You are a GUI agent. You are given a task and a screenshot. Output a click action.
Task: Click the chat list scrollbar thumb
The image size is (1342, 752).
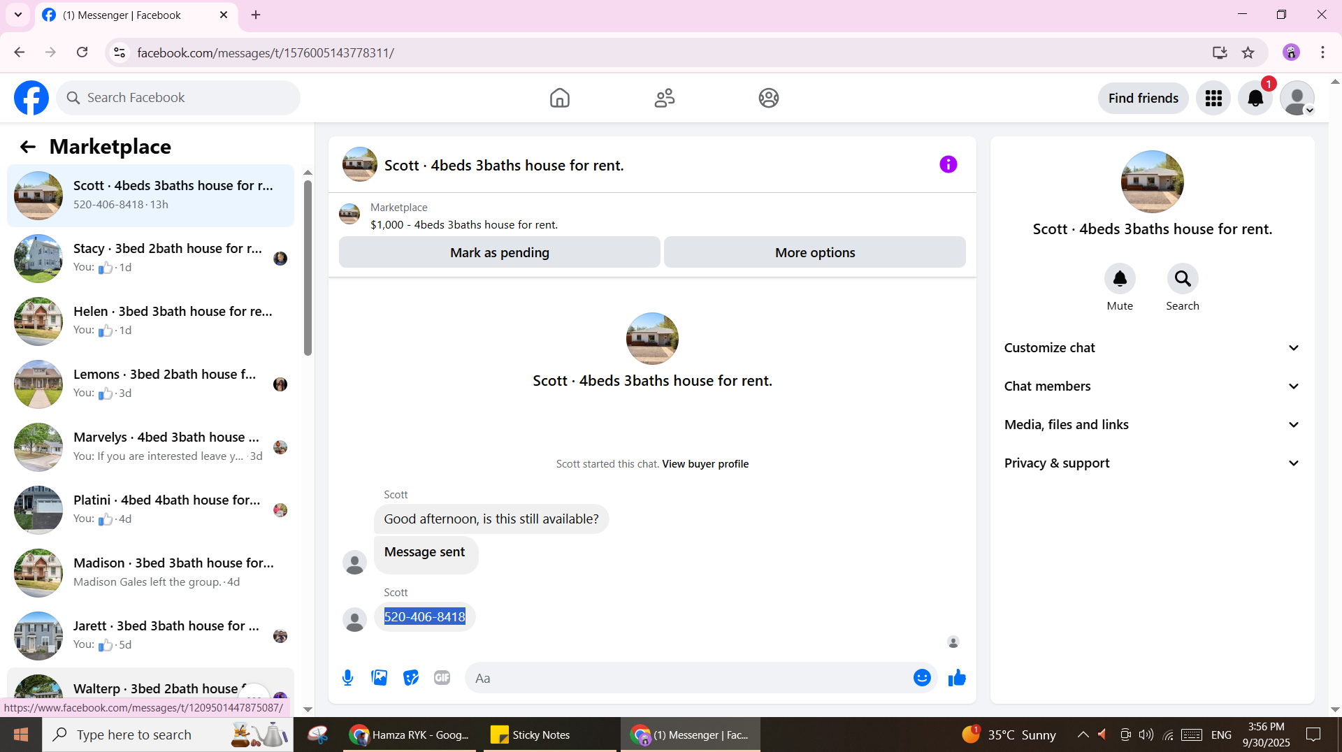coord(308,268)
